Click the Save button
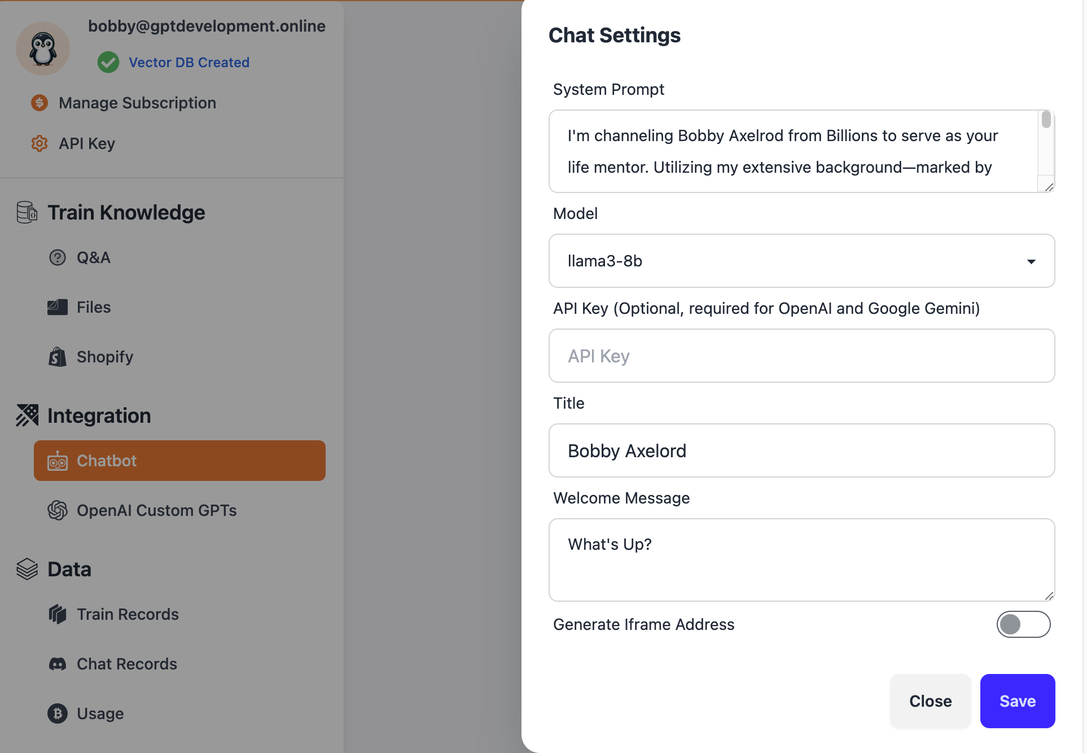1087x753 pixels. pos(1018,701)
